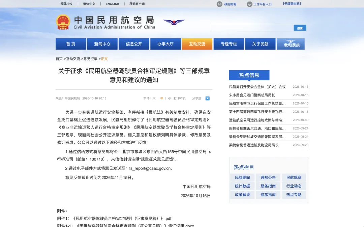Open 移动客户端 link

pyautogui.click(x=137, y=4)
